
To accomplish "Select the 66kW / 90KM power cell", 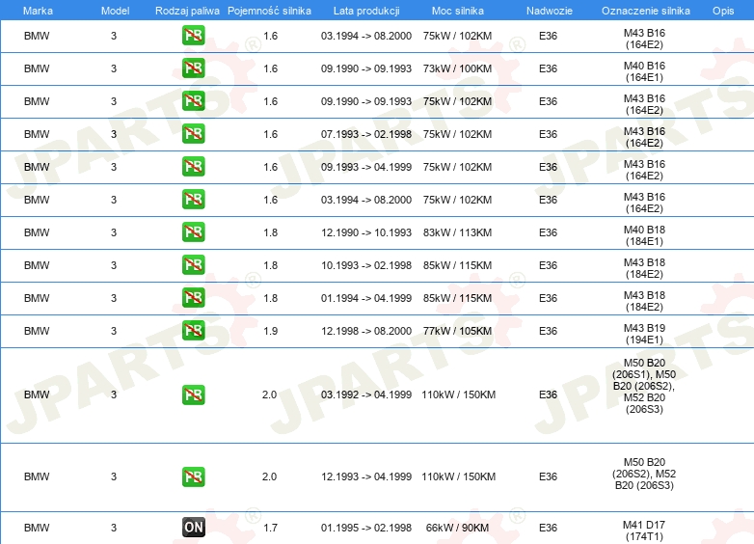I will [x=457, y=528].
